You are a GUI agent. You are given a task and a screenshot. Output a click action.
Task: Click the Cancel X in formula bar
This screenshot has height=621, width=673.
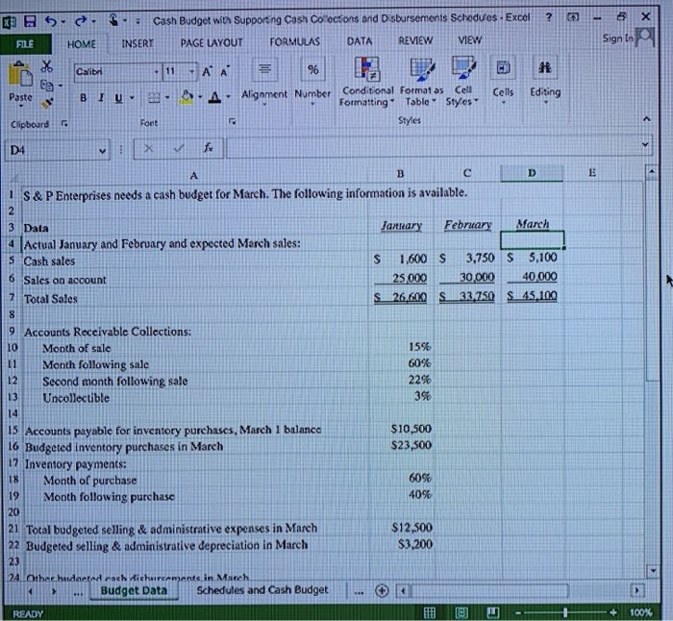[x=148, y=148]
